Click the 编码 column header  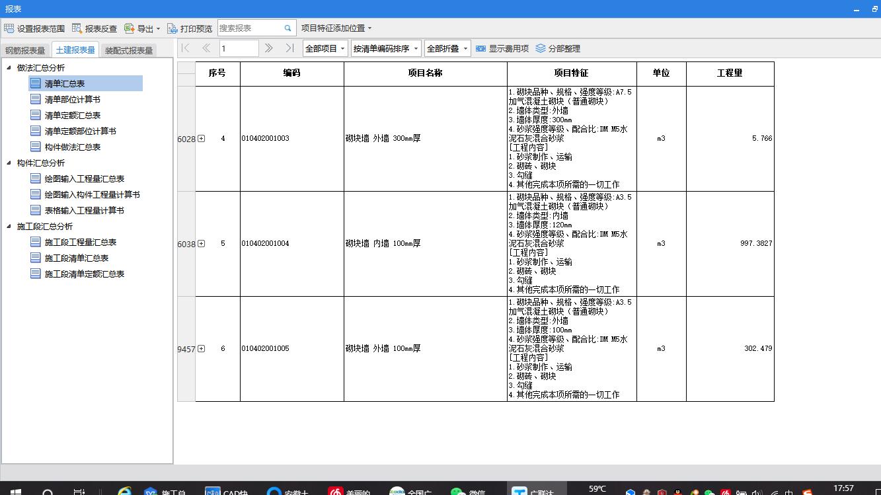[291, 73]
